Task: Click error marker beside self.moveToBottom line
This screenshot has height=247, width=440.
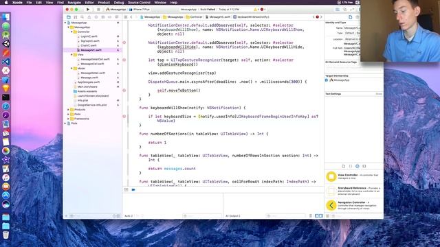Action: click(124, 91)
